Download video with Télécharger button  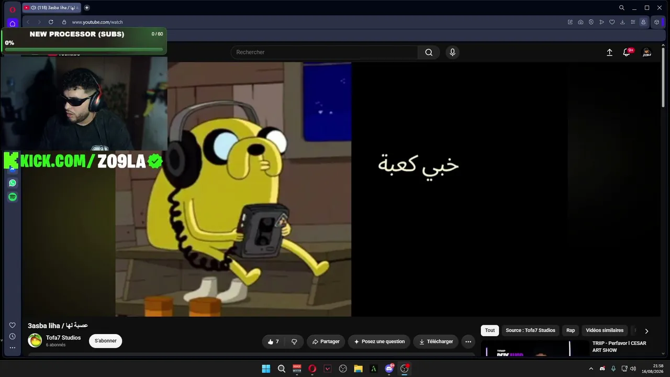[435, 341]
